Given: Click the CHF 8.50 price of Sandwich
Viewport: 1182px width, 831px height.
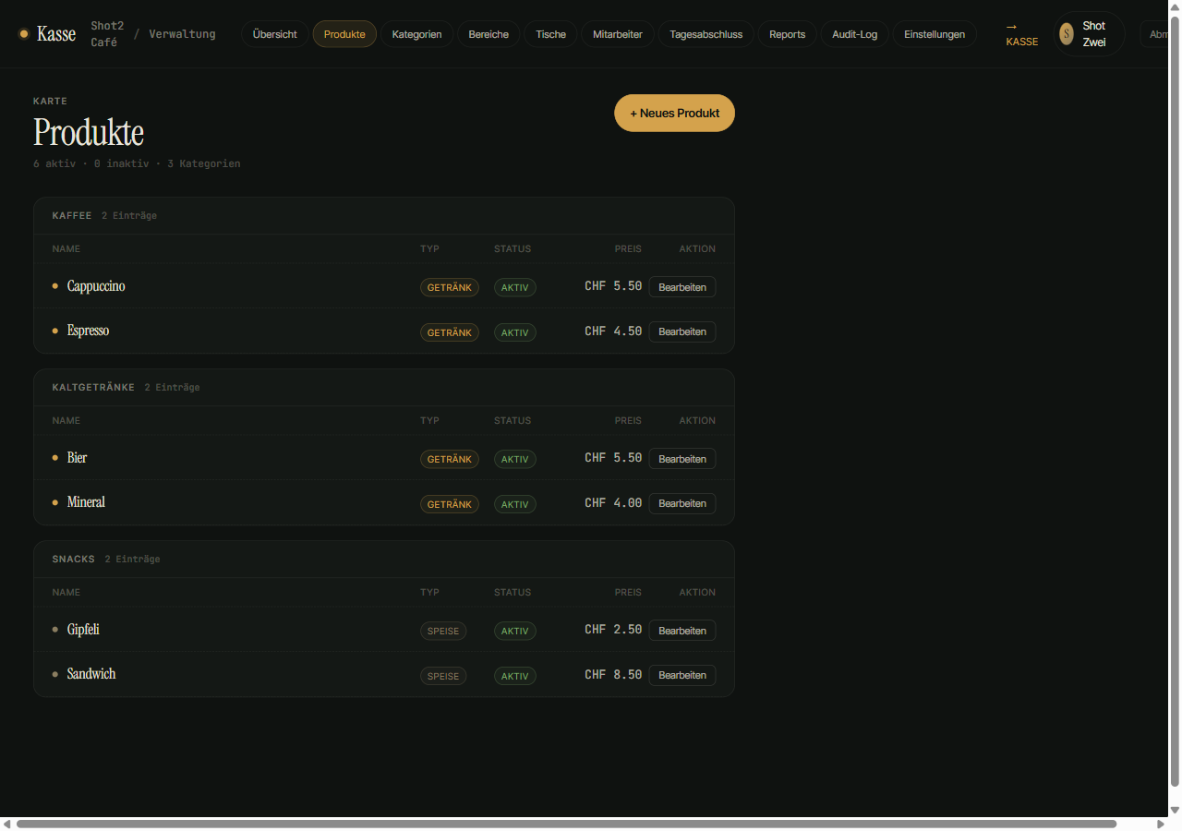Looking at the screenshot, I should click(x=613, y=675).
